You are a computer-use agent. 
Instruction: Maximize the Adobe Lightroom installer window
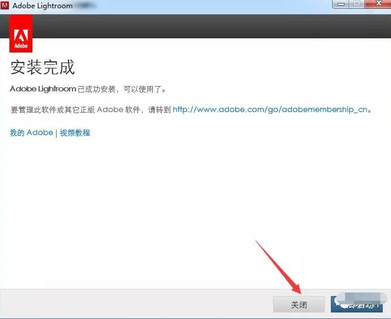point(357,4)
